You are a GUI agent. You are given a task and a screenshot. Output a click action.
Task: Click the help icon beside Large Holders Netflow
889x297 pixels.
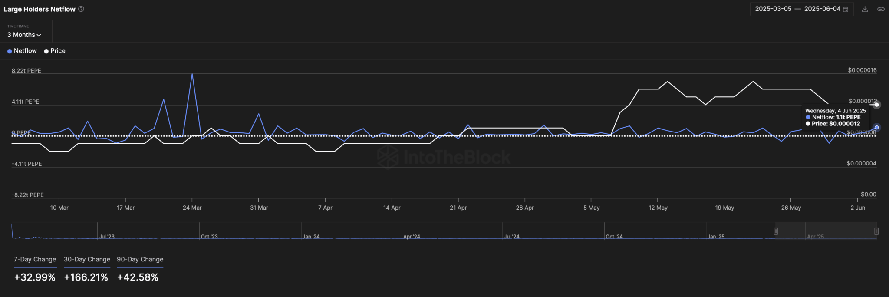(x=81, y=9)
